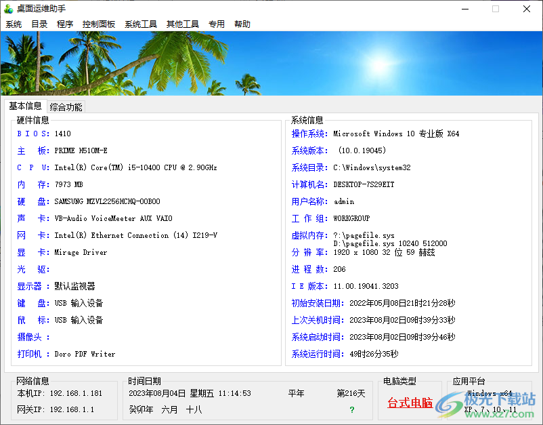Viewport: 543px width, 425px height.
Task: Open the 系统工具 menu
Action: 141,24
